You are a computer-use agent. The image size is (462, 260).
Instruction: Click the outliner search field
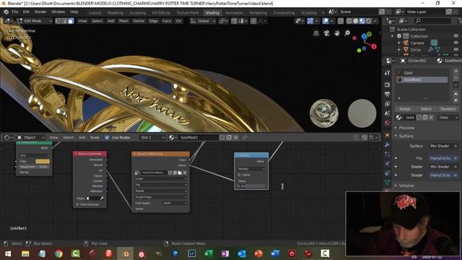(x=432, y=21)
